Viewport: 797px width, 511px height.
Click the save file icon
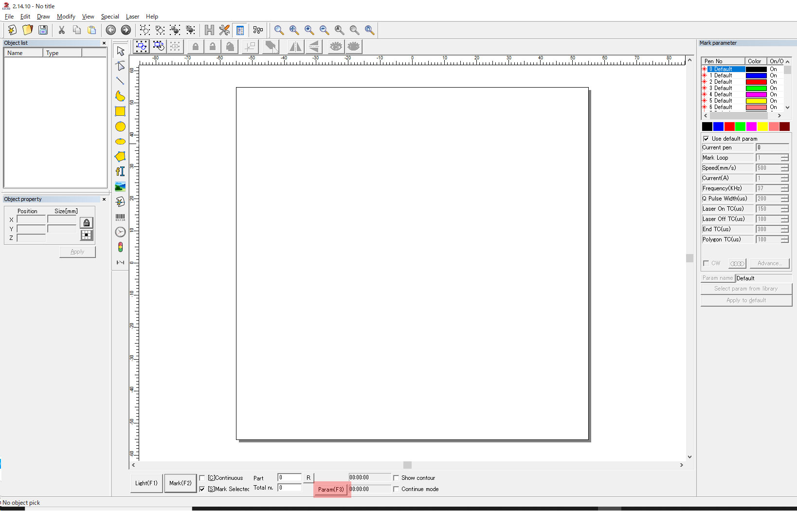[43, 30]
